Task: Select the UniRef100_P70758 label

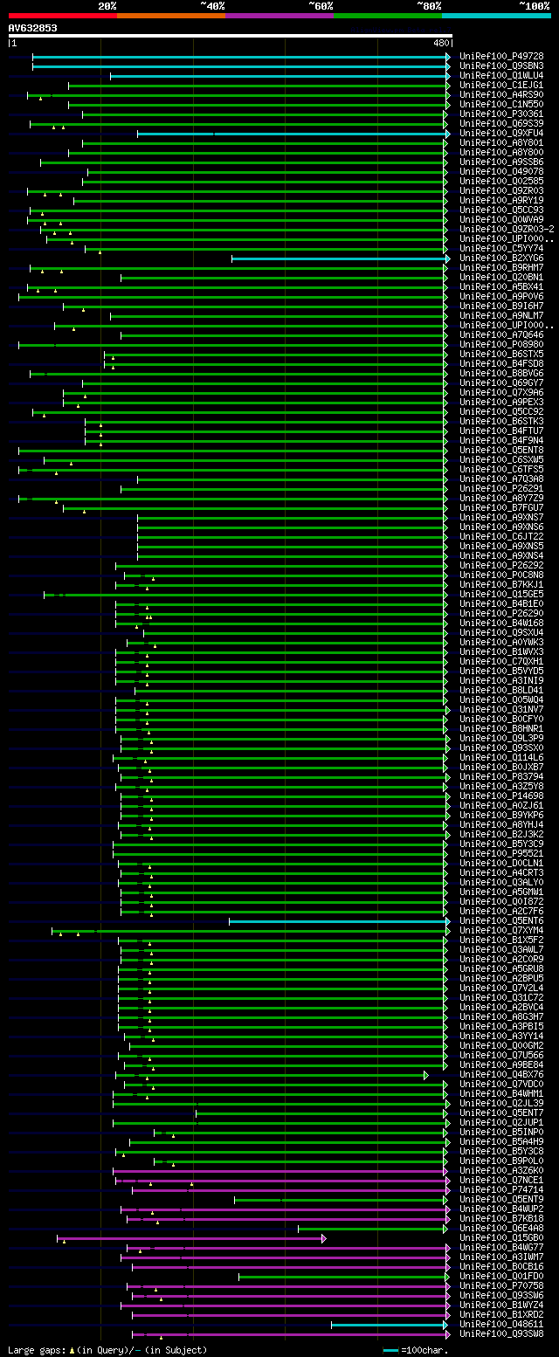Action: point(501,1286)
